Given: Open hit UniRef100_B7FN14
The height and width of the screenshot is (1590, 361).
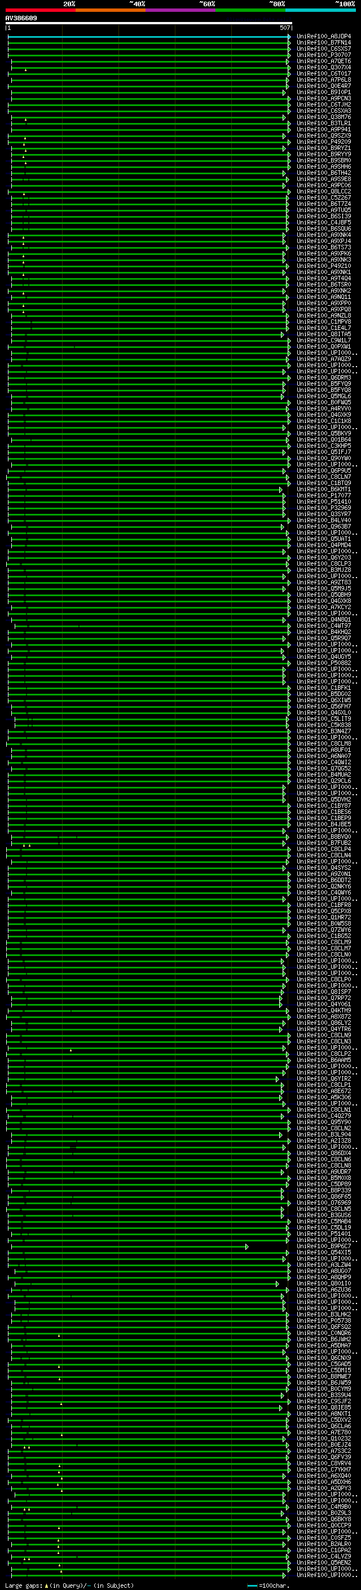Looking at the screenshot, I should 324,43.
